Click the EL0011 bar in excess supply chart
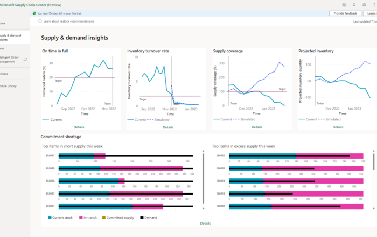The height and width of the screenshot is (237, 377). 296,181
